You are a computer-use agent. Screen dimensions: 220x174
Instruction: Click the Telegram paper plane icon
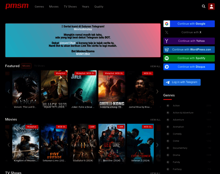[168, 82]
